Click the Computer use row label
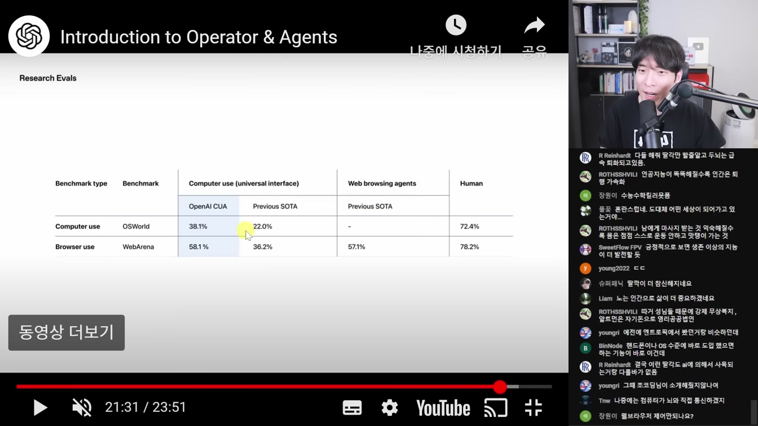This screenshot has height=426, width=758. pyautogui.click(x=78, y=227)
